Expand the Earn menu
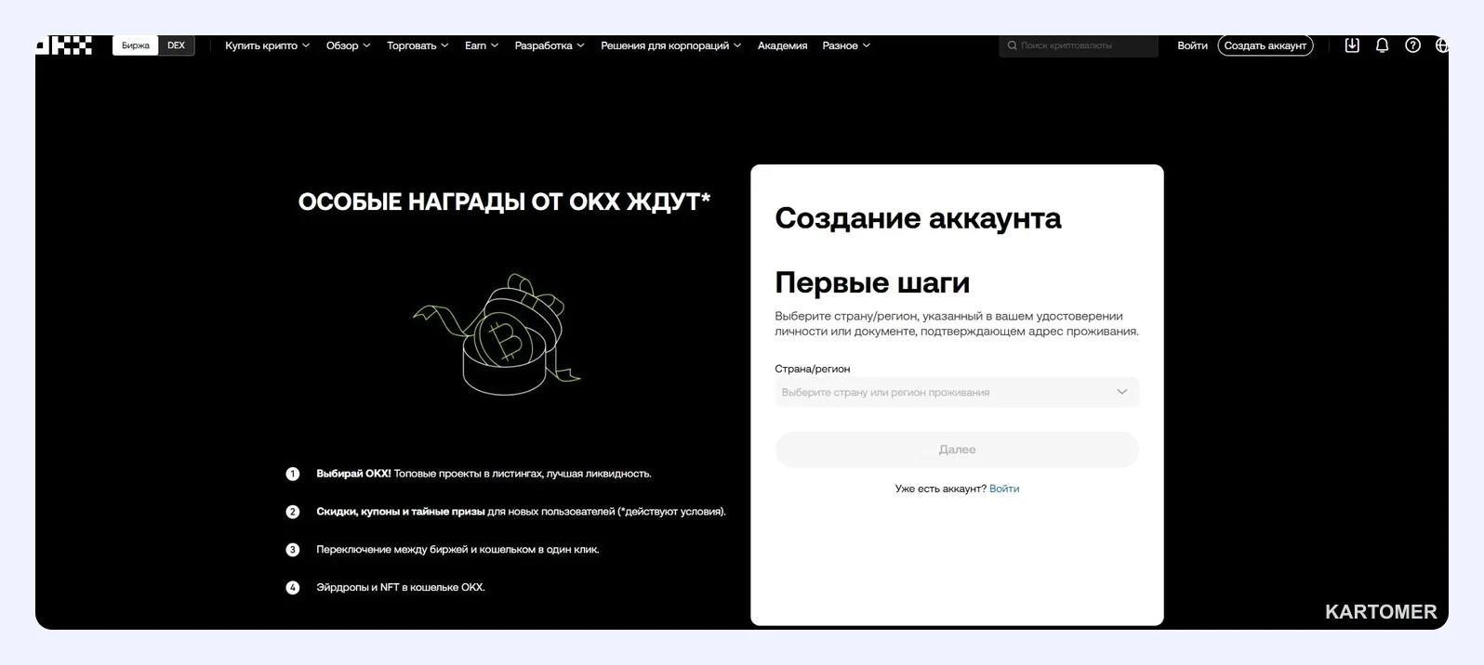1484x665 pixels. click(482, 46)
